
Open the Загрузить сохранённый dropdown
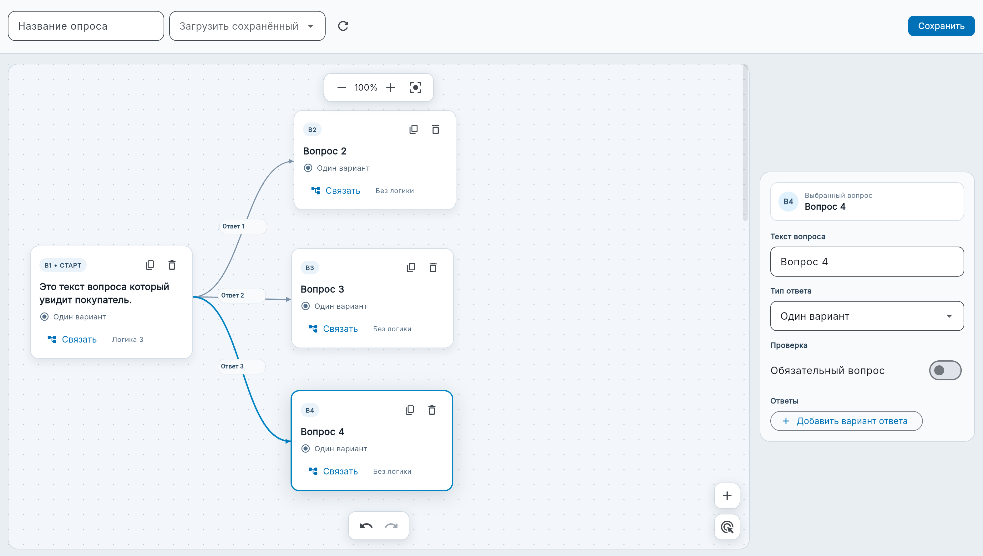tap(247, 26)
